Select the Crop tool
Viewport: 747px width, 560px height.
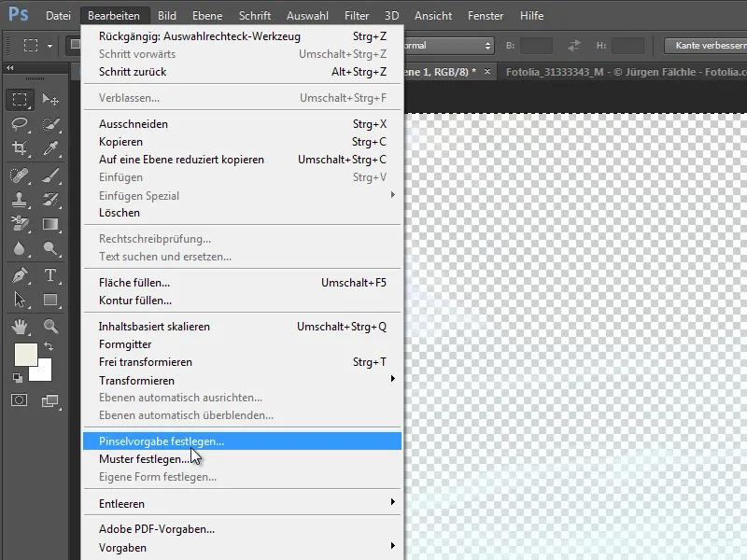pos(20,148)
